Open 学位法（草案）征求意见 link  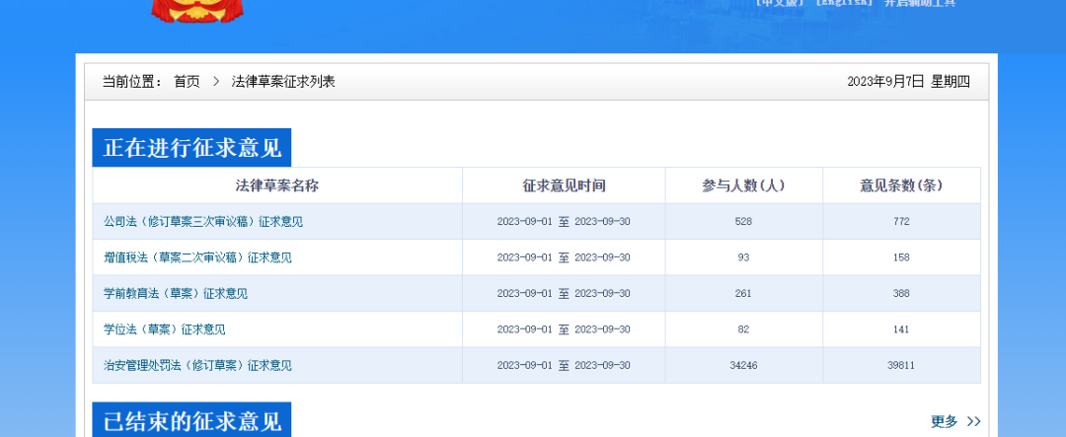pos(165,329)
